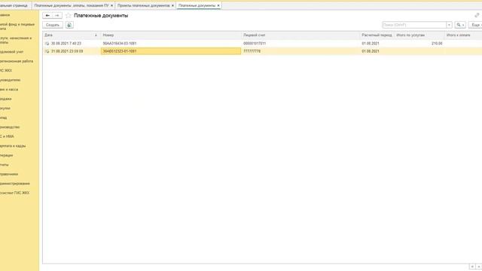482x271 pixels.
Task: Expand the search field history dropdown
Action: click(x=449, y=25)
